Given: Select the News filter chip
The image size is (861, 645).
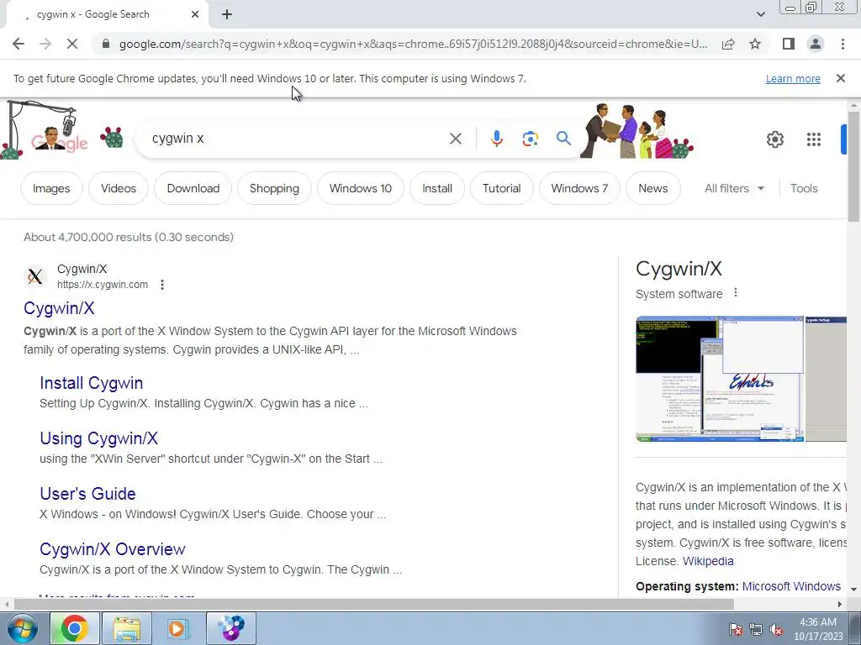Looking at the screenshot, I should pos(652,188).
